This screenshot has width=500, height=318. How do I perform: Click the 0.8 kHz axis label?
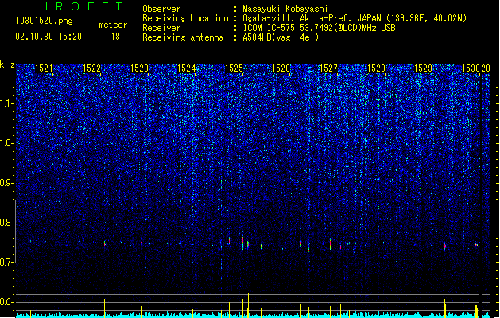click(6, 223)
